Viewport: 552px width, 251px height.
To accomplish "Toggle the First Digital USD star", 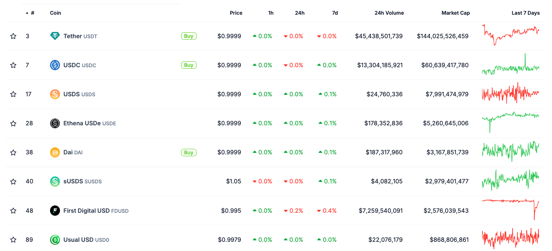I will click(x=13, y=211).
